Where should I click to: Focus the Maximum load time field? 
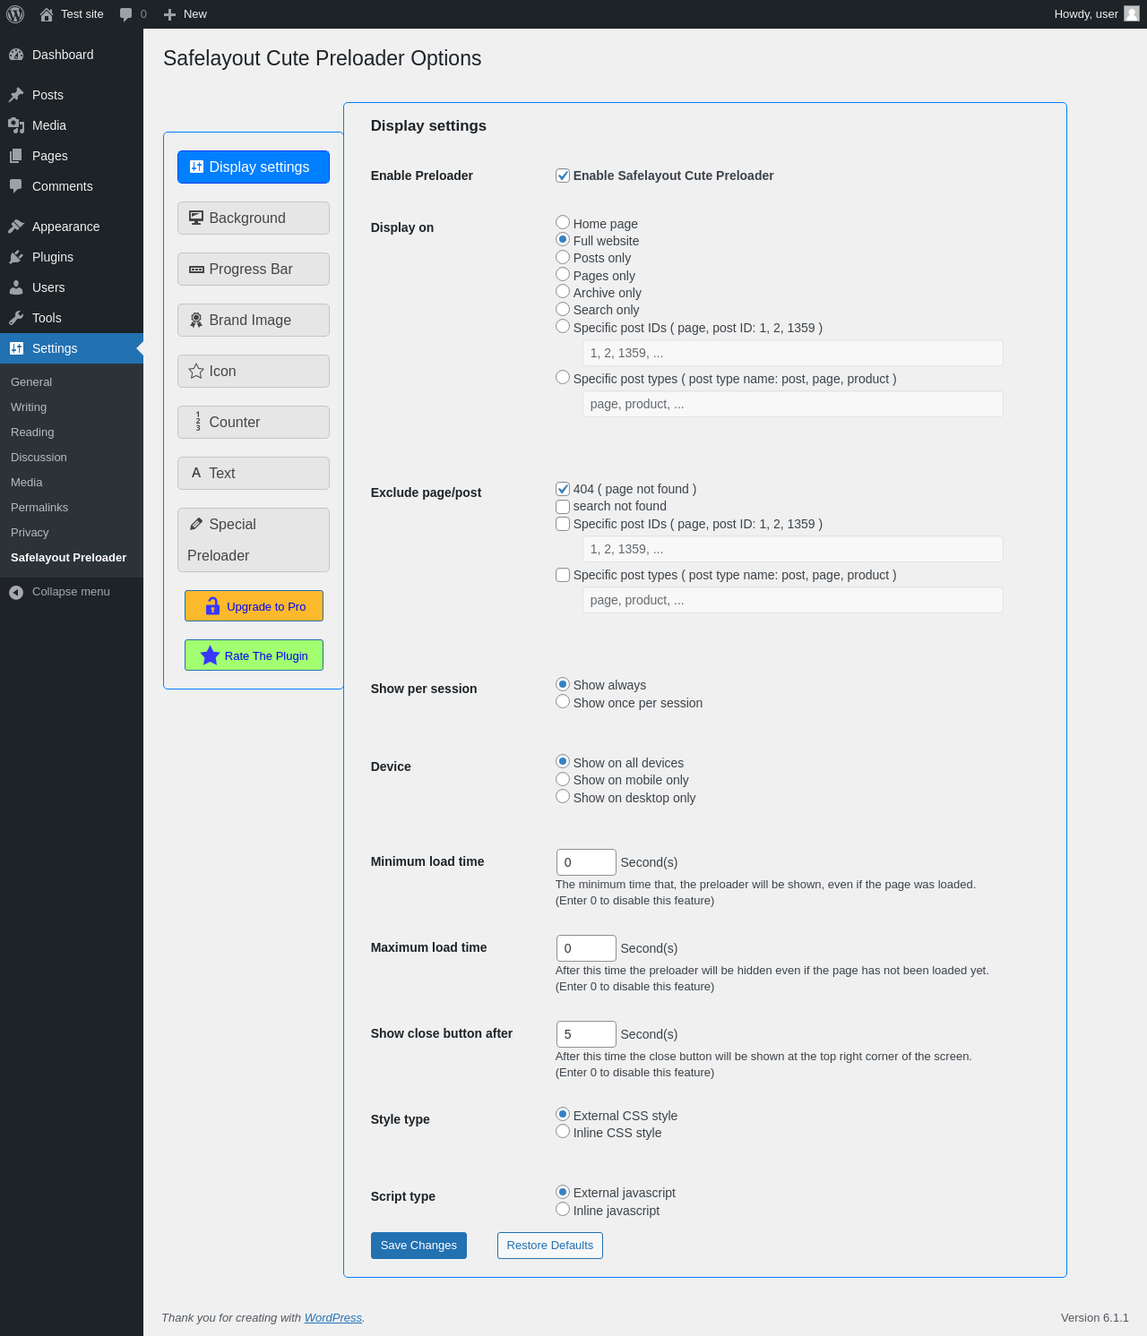(x=586, y=948)
